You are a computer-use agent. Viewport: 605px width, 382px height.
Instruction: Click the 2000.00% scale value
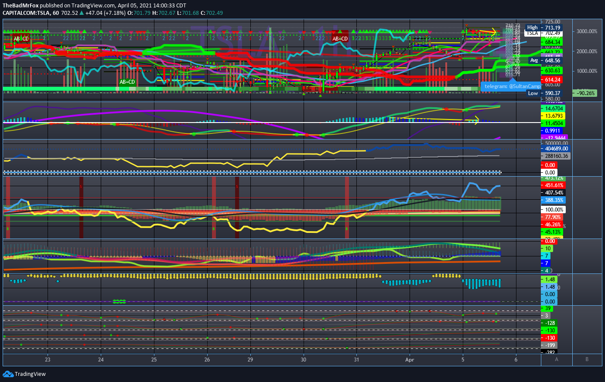click(x=587, y=51)
